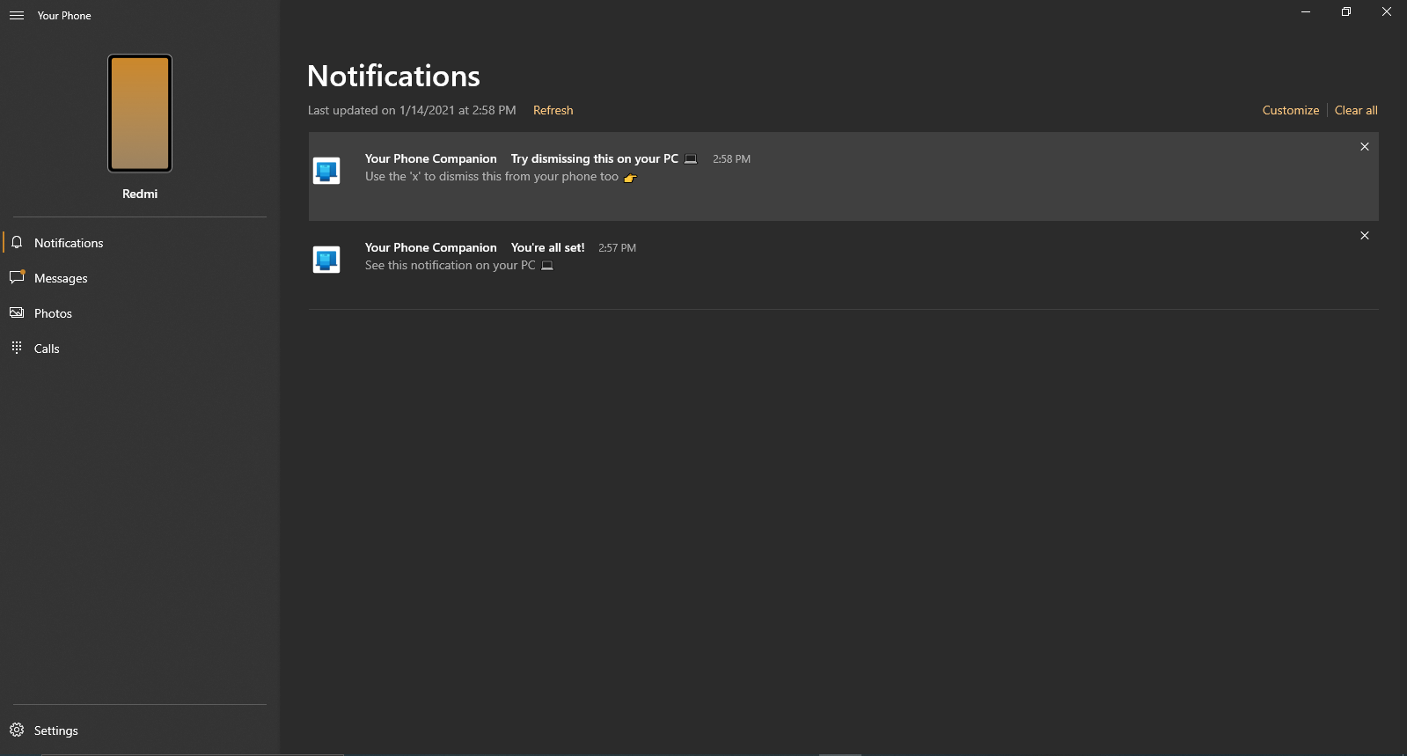Click 'You're all set!' notification title

(547, 247)
